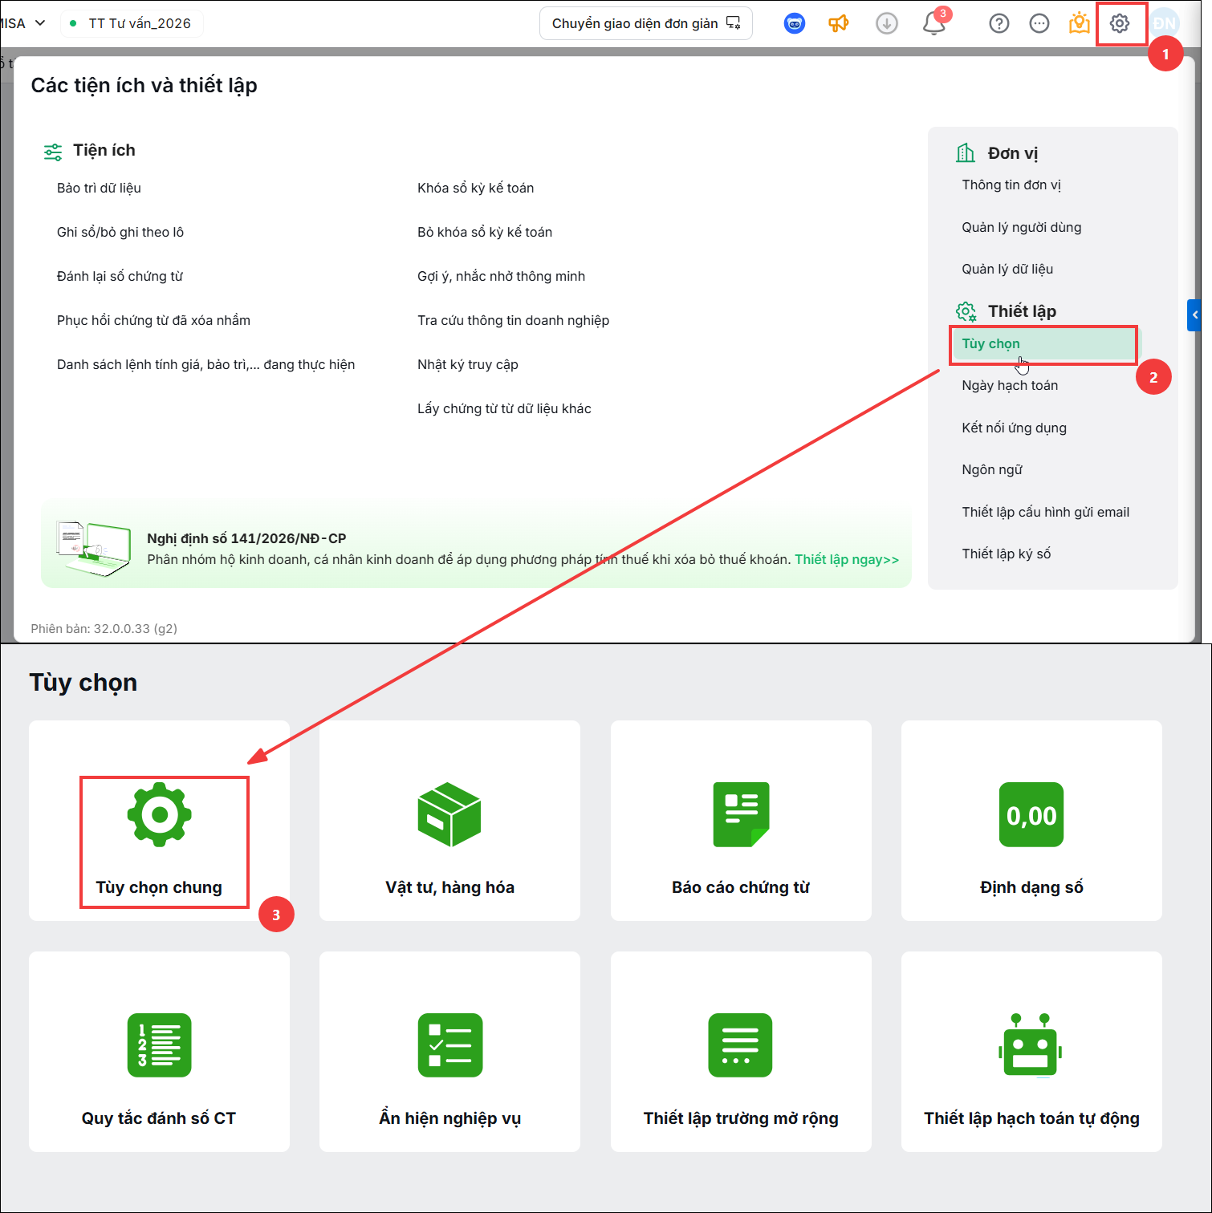Viewport: 1212px width, 1213px height.
Task: Click the Tùy chọn page heading
Action: [83, 682]
